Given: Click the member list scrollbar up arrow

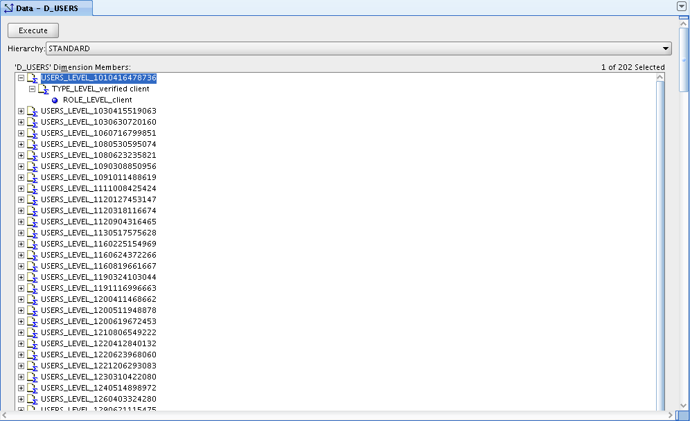Looking at the screenshot, I should [x=660, y=77].
